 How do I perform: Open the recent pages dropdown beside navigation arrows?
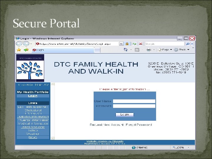(x=31, y=44)
